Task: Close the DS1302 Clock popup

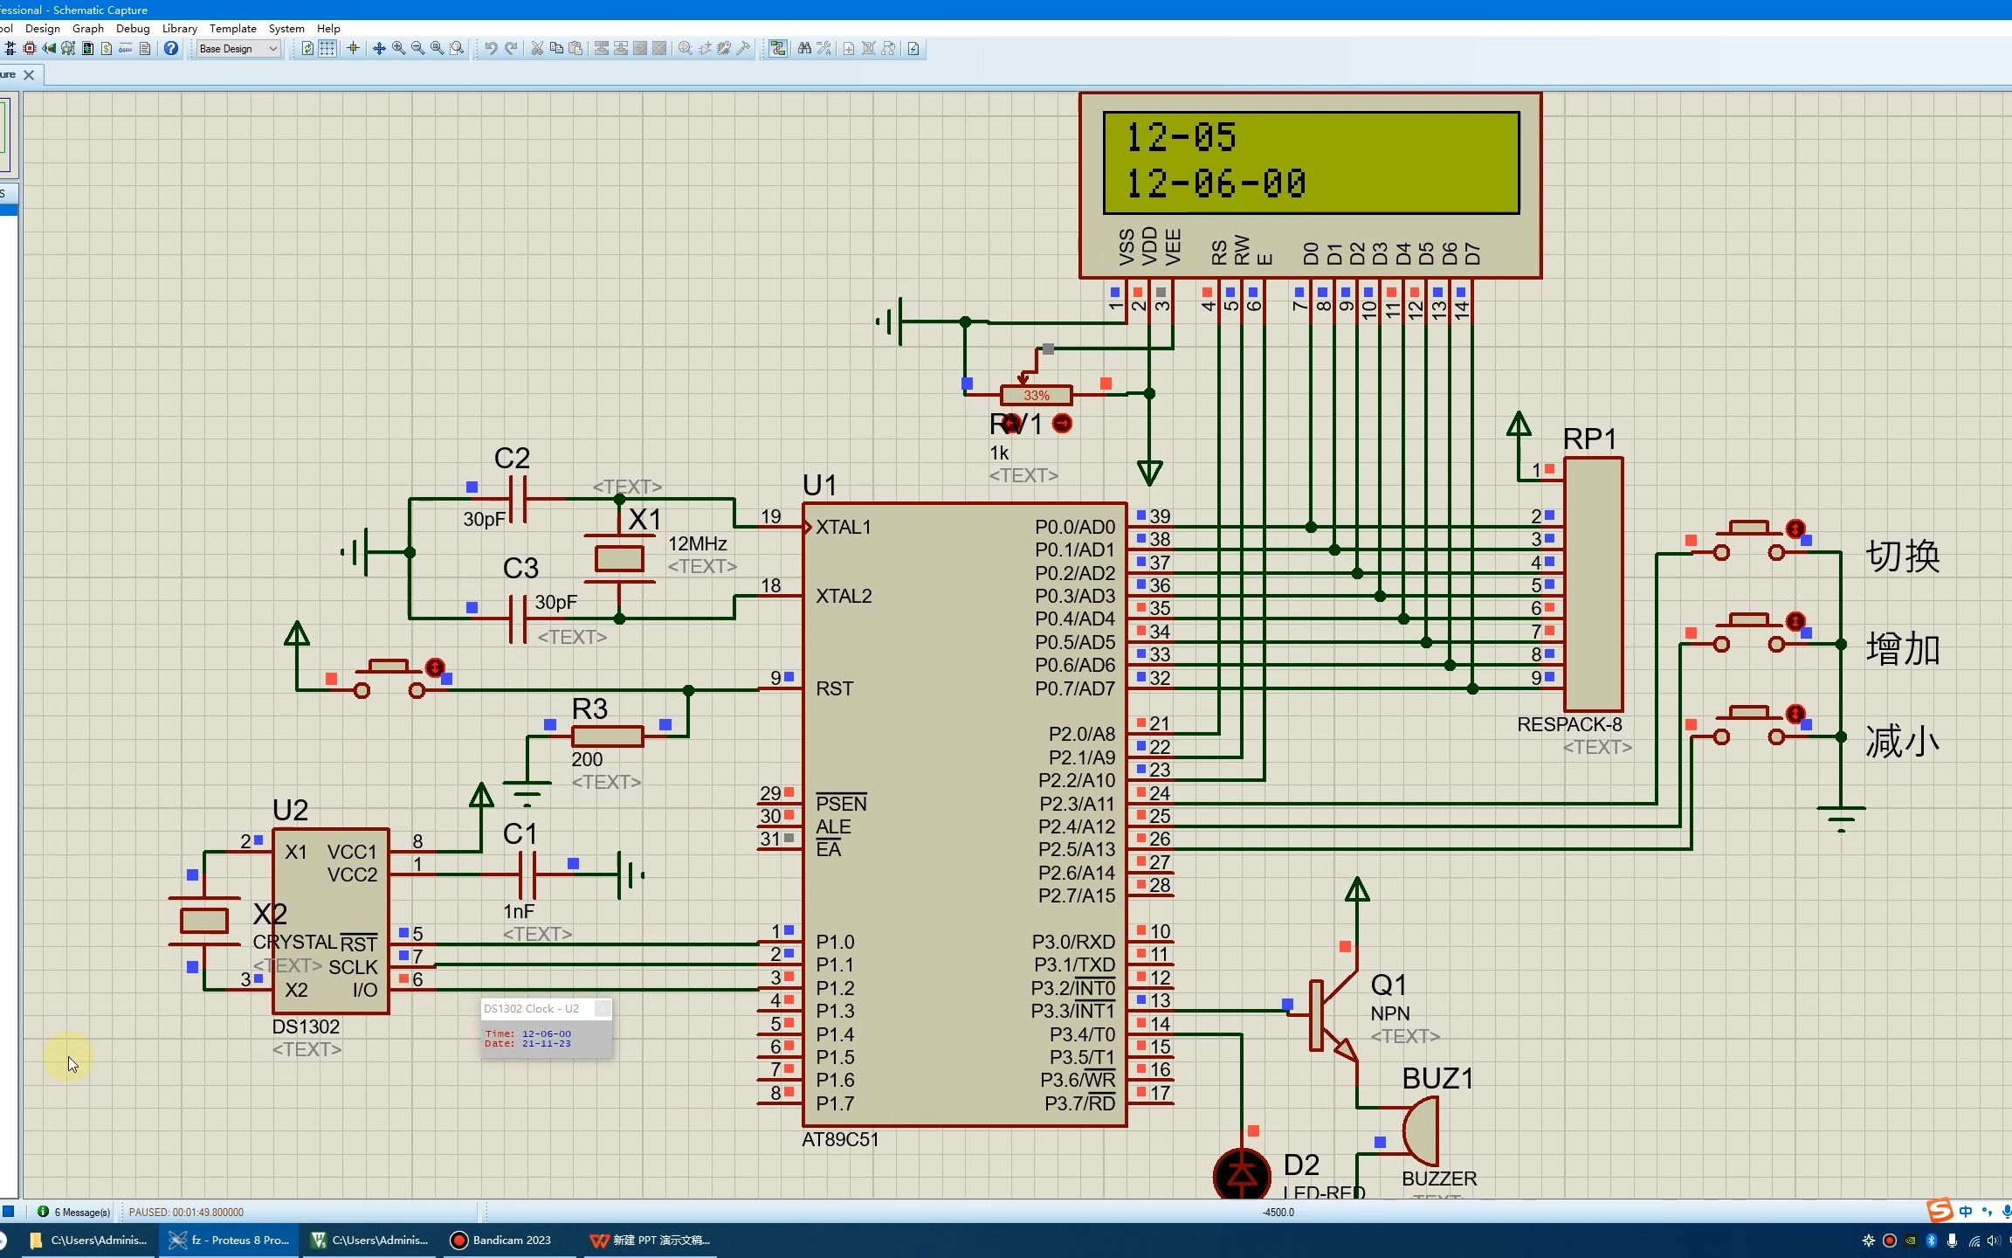Action: click(603, 1009)
